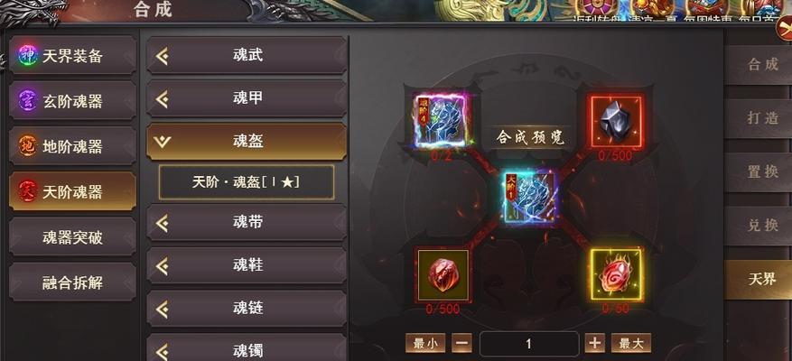The height and width of the screenshot is (361, 792).
Task: Click the 魂阶4 blue helmet material icon
Action: (x=441, y=122)
